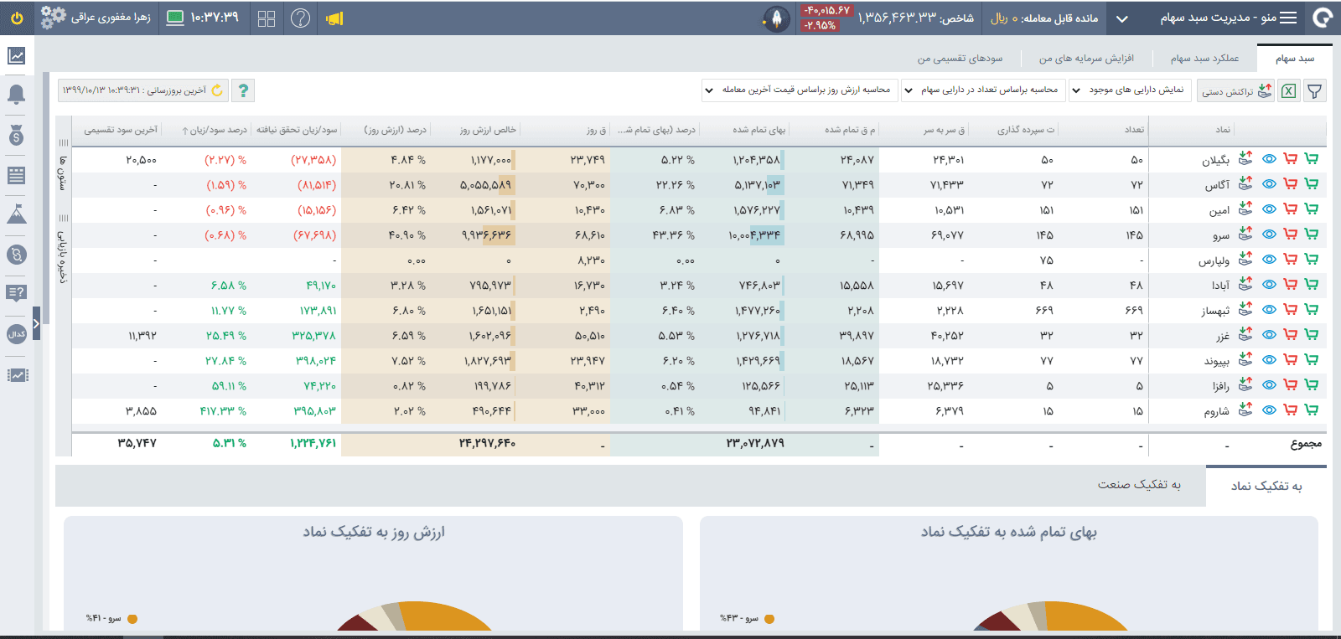This screenshot has width=1341, height=639.
Task: Click the index change badge -40,015.67
Action: [x=826, y=10]
